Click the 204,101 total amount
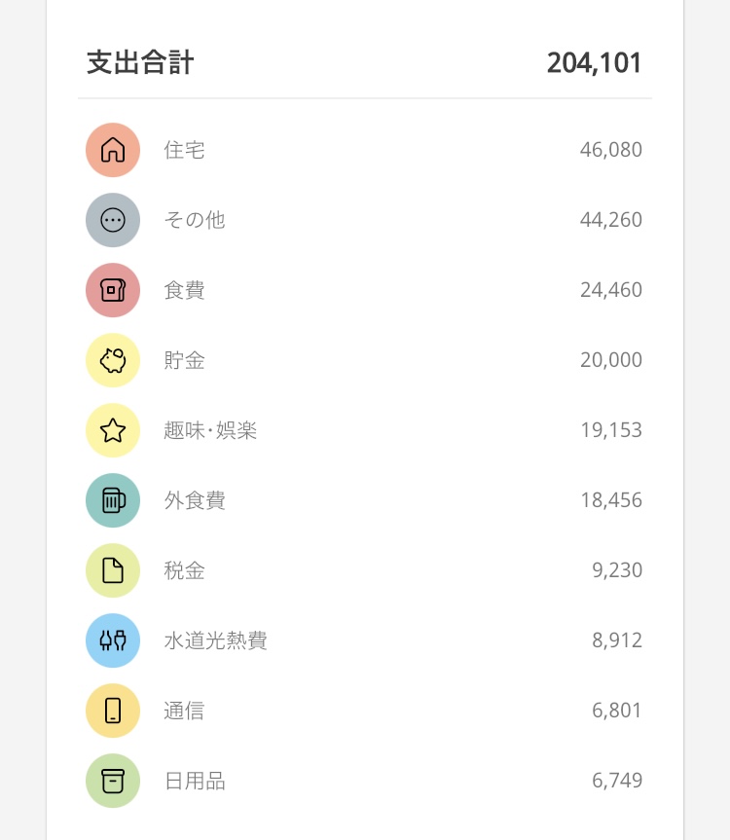The image size is (730, 840). click(x=594, y=63)
